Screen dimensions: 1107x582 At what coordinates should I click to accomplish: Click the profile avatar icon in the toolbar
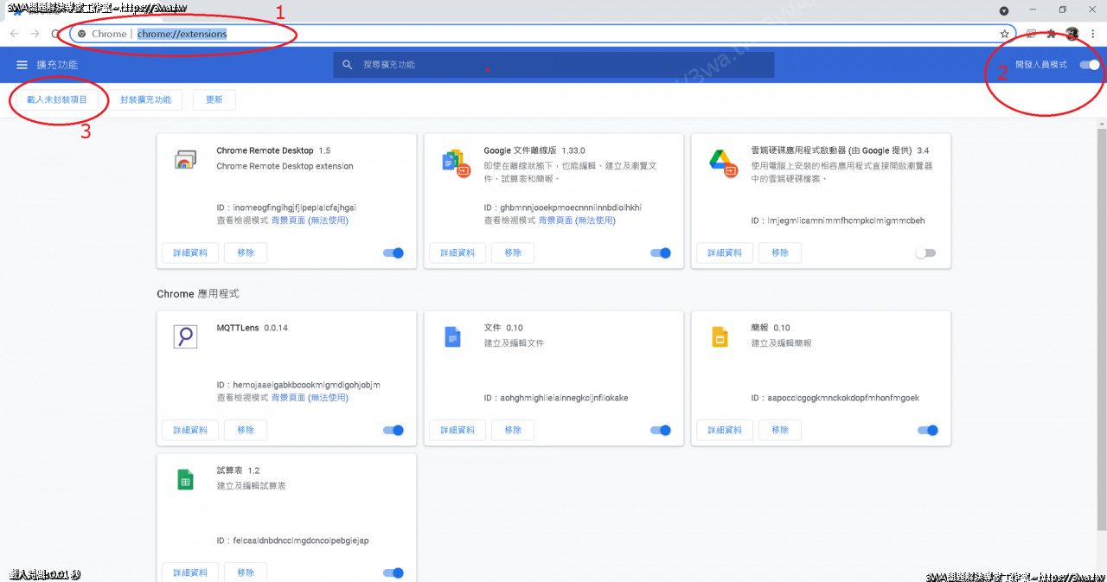tap(1071, 33)
